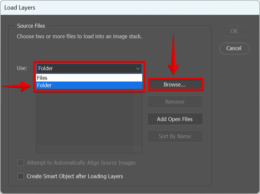Viewport: 260px width, 194px height.
Task: Click the 'Attempt to Automatically Align' label text
Action: [x=81, y=163]
